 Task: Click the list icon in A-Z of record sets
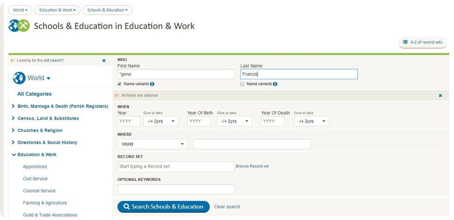tap(405, 42)
